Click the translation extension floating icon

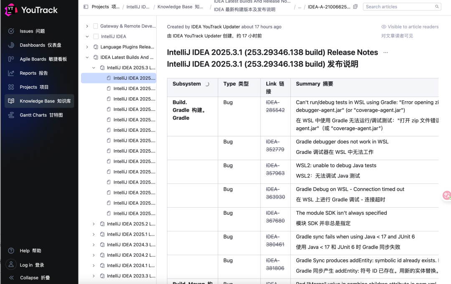click(x=447, y=196)
